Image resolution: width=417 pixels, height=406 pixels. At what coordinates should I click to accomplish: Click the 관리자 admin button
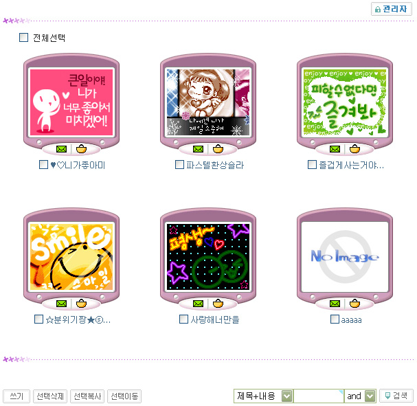point(392,9)
